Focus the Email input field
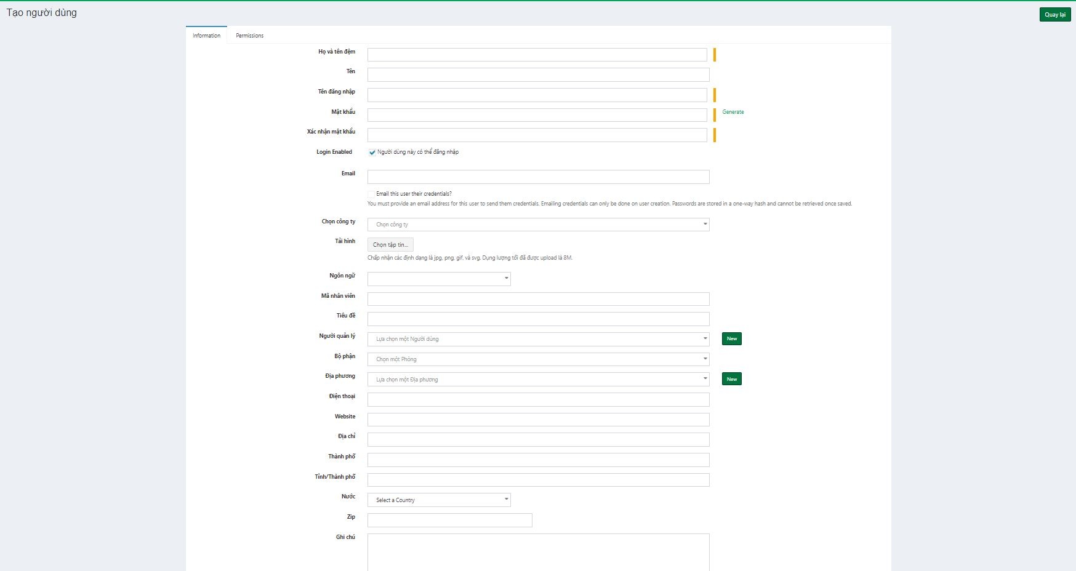This screenshot has width=1076, height=571. tap(537, 177)
